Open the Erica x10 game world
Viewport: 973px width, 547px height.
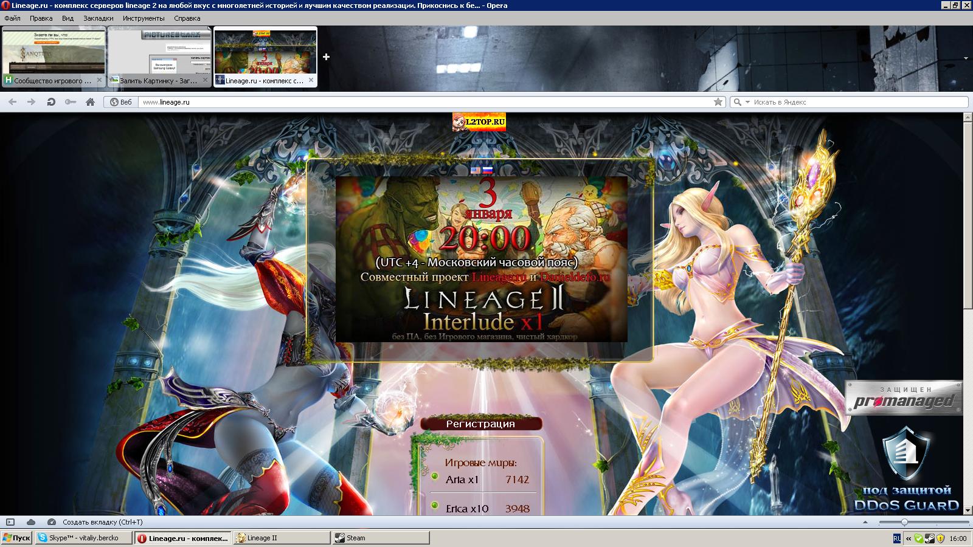coord(467,509)
